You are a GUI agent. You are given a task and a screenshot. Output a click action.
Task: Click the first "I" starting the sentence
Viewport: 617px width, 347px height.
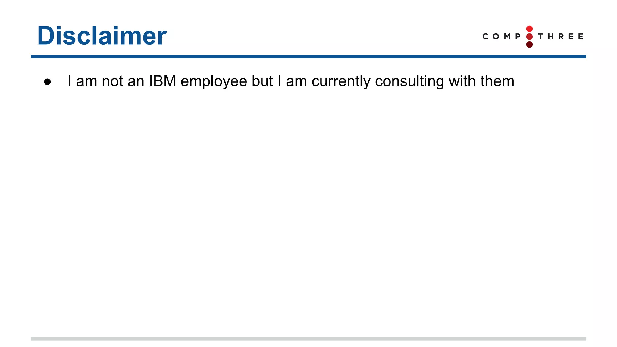coord(70,81)
